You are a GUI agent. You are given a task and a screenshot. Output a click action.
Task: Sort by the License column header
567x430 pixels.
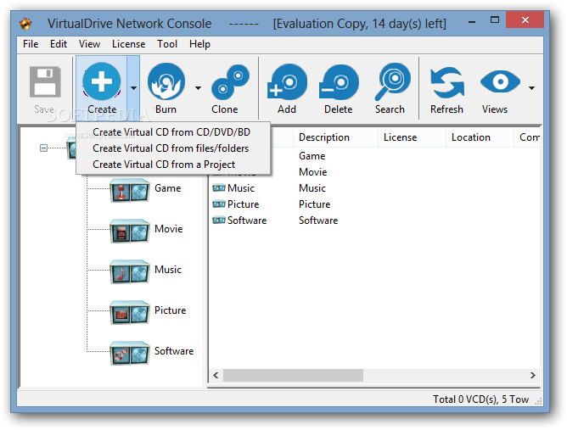pos(412,137)
